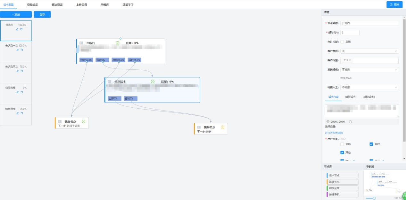Expand the 发送短信 dropdown
Screen dimensions: 406x200
pyautogui.click(x=369, y=70)
